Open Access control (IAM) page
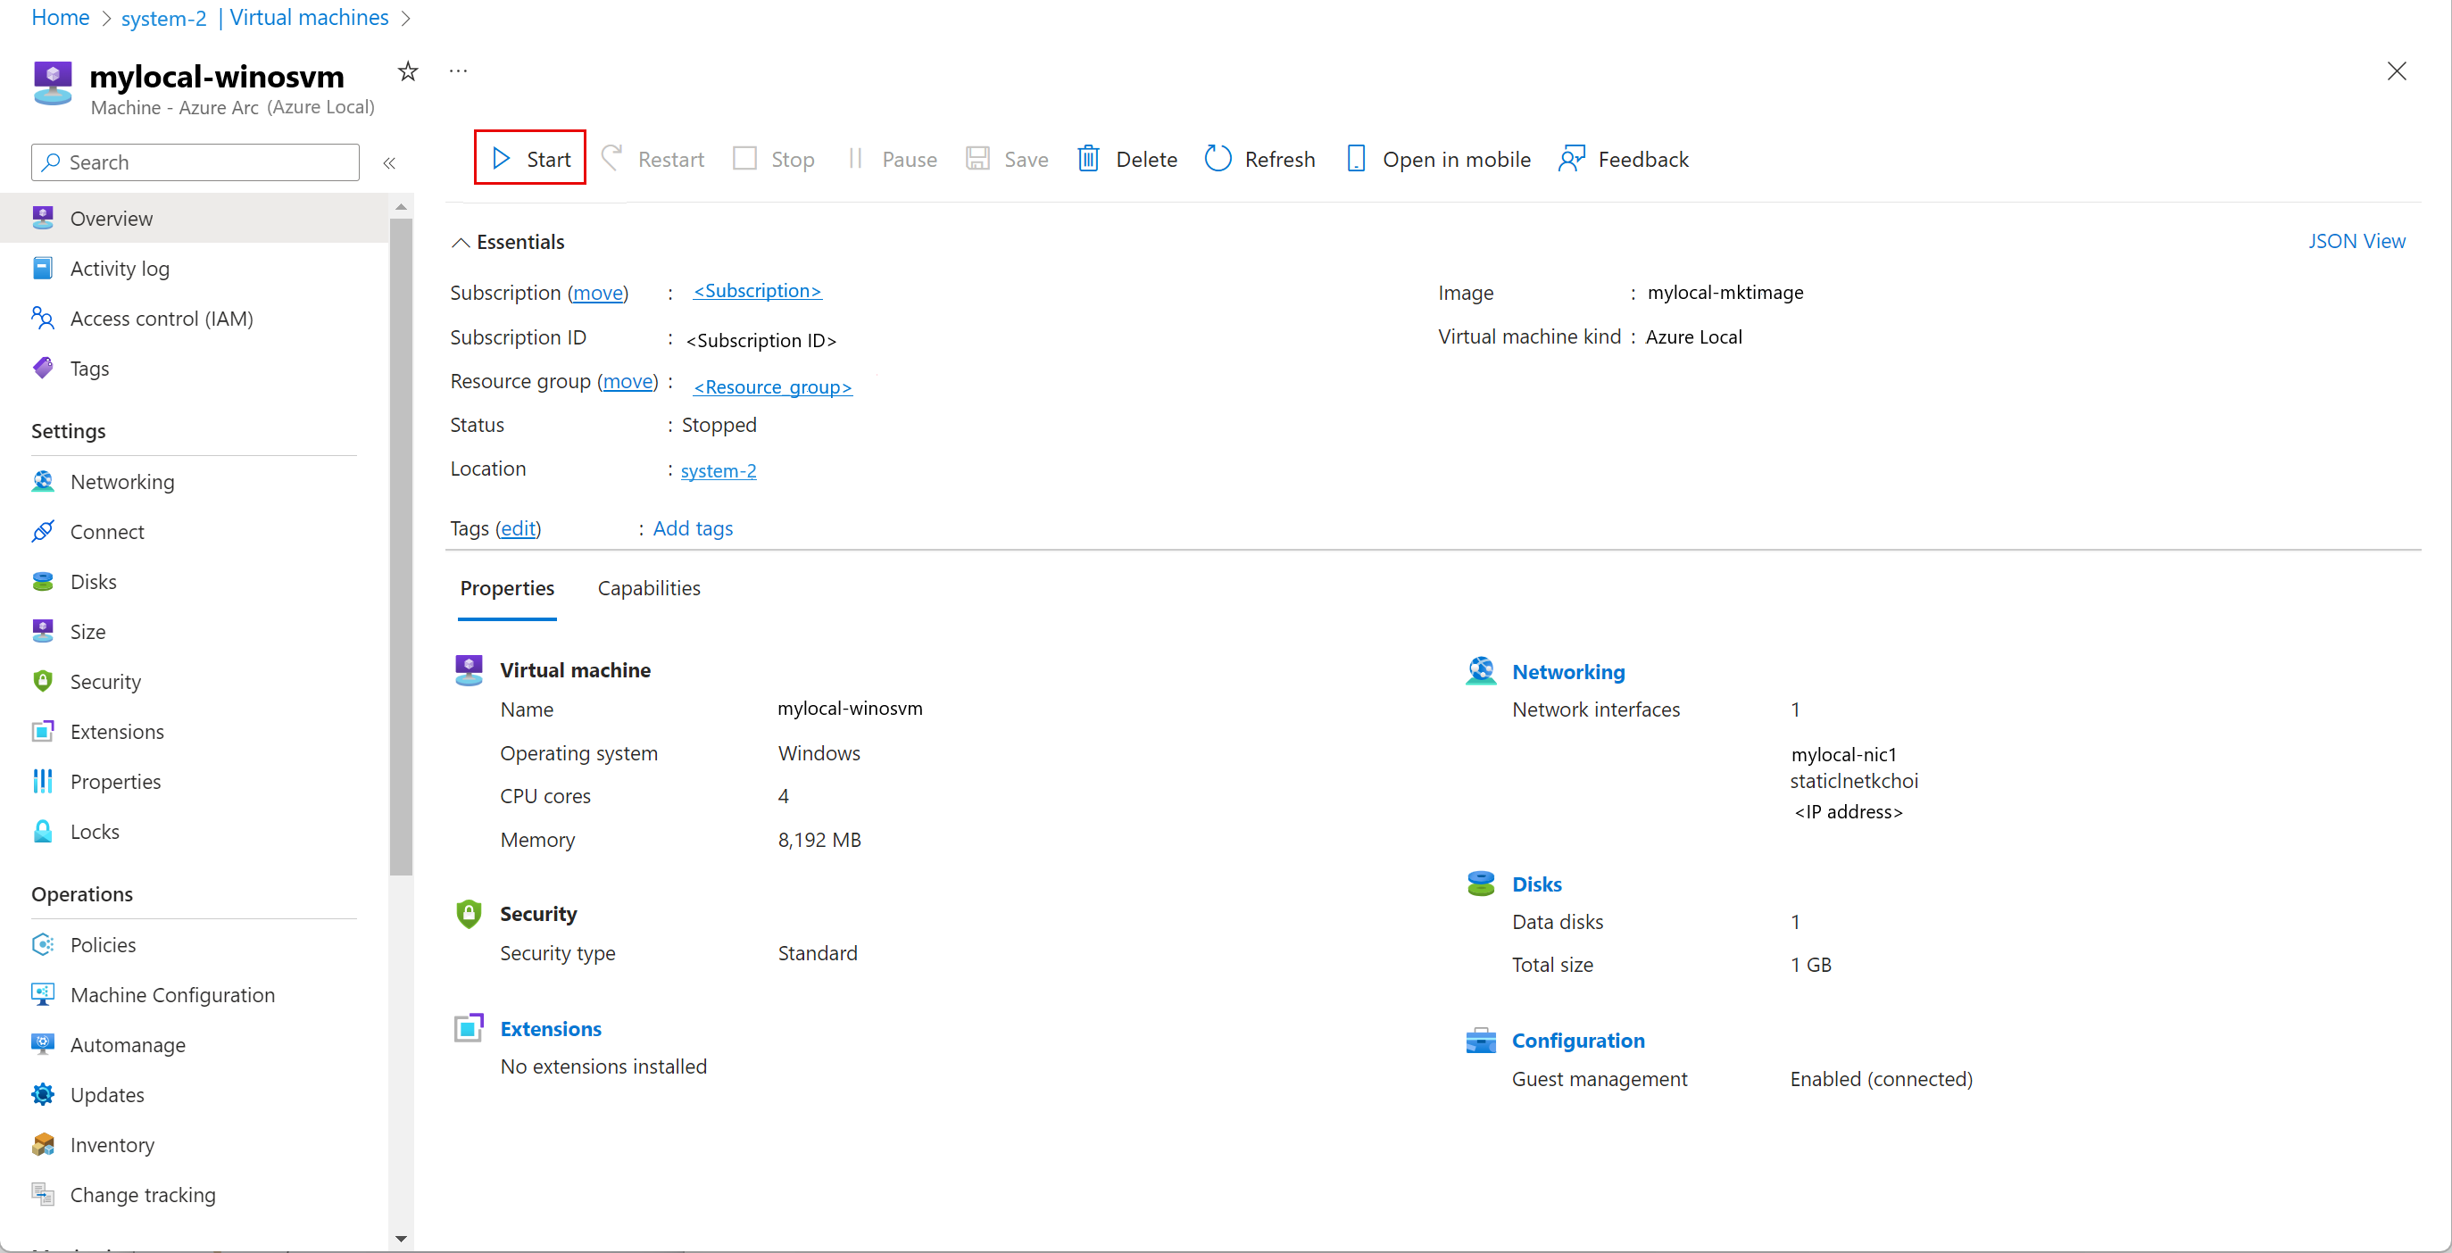 (161, 319)
